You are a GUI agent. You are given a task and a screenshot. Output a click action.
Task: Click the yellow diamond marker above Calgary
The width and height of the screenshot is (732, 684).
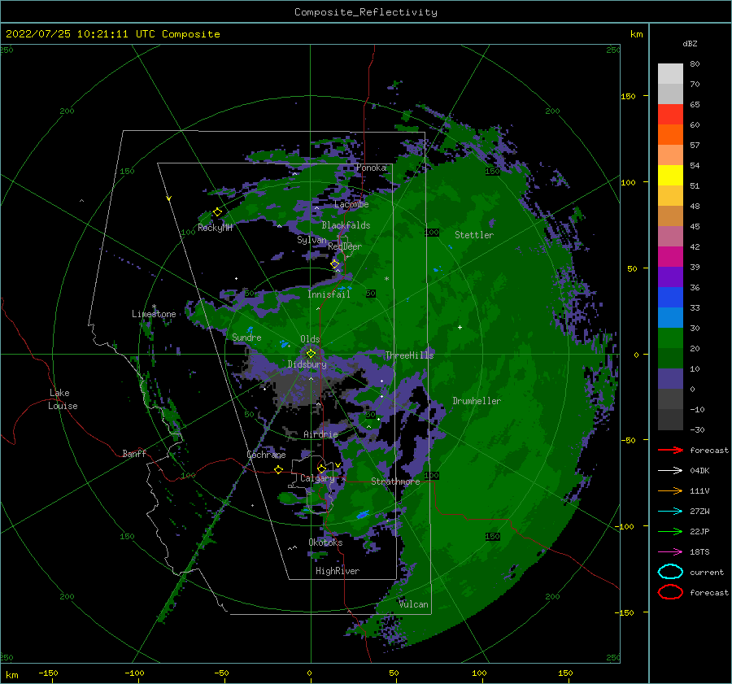click(321, 468)
